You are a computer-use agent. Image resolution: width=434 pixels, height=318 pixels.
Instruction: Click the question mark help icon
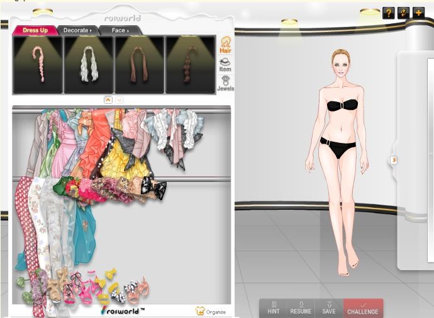click(389, 13)
